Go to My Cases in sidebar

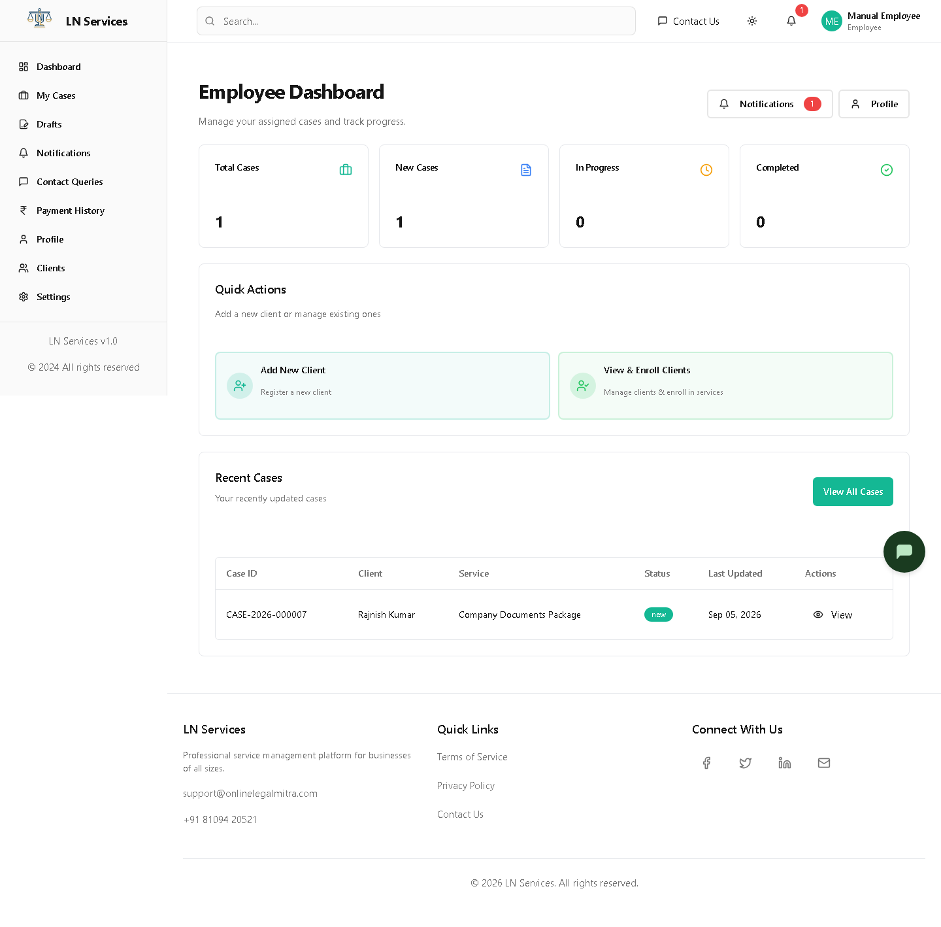point(84,95)
